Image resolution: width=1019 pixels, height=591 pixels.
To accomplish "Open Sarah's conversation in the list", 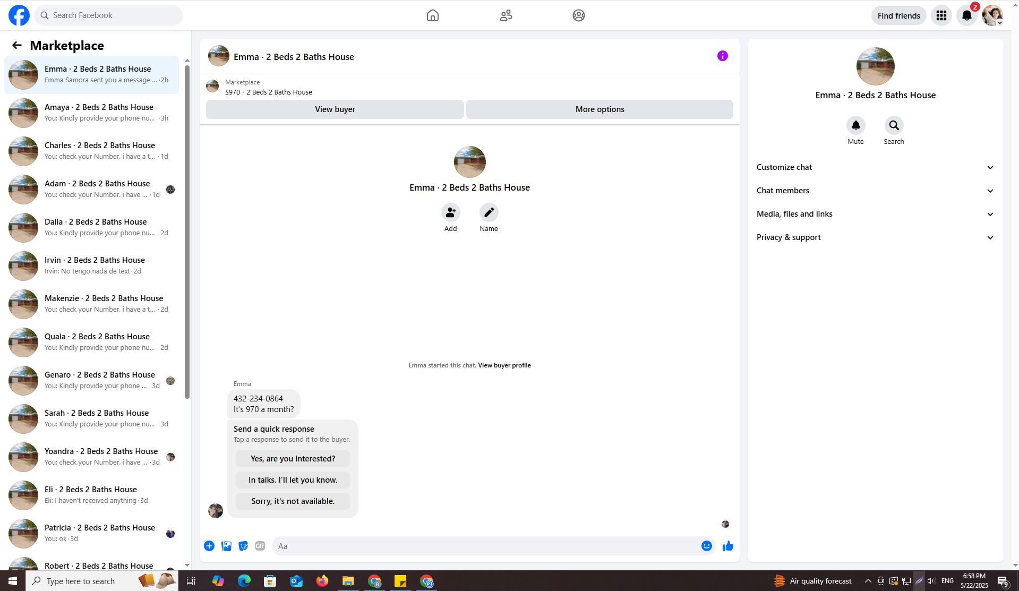I will click(x=92, y=419).
